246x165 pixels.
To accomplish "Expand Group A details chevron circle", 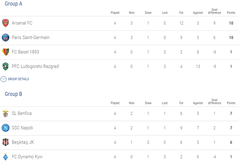I will point(3,79).
